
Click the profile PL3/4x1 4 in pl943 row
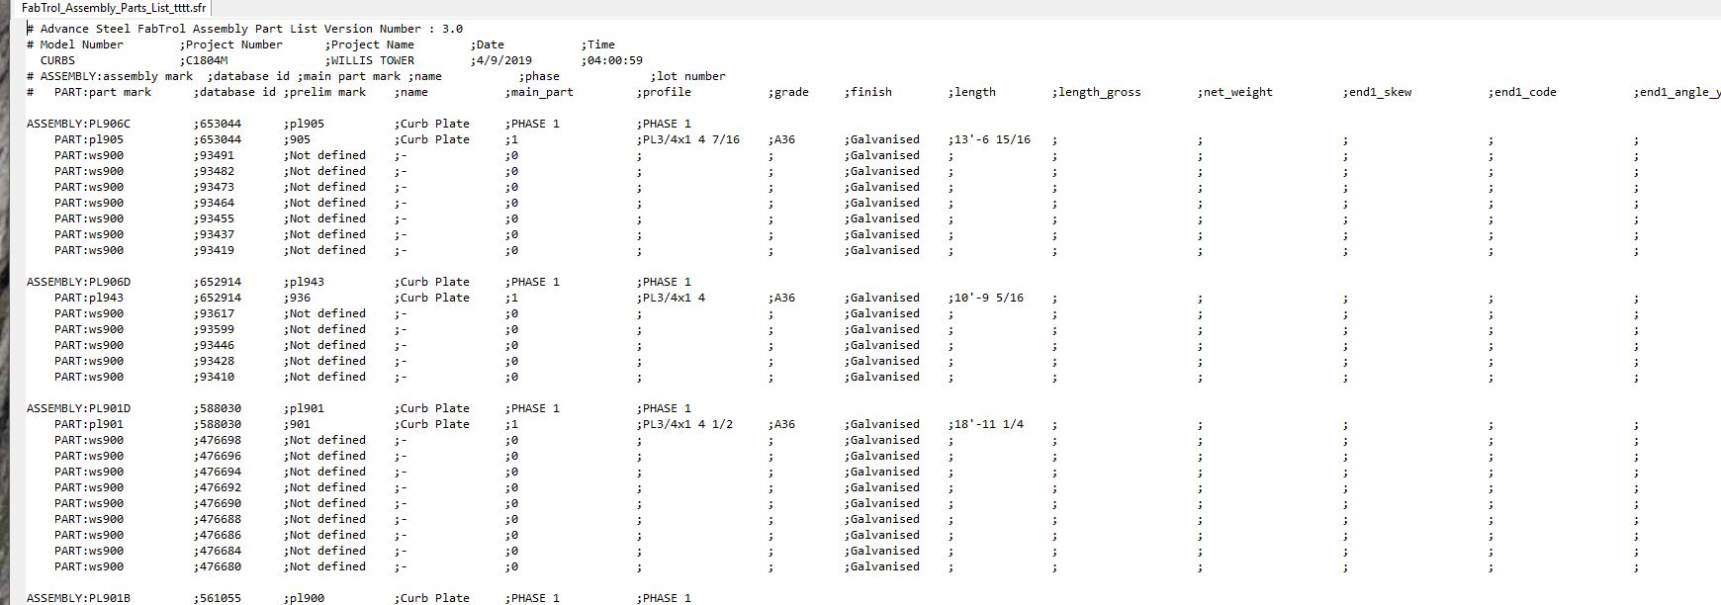click(675, 298)
